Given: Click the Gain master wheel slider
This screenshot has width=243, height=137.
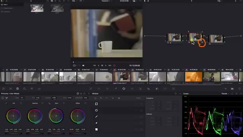Looking at the screenshot, I should (56, 133).
